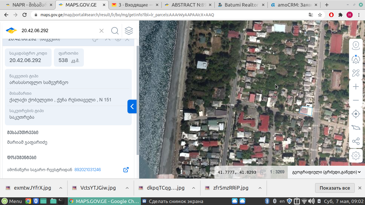Expand options for VctsYTJGiw.jpg download
365x205 pixels.
point(127,188)
